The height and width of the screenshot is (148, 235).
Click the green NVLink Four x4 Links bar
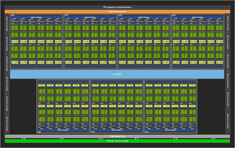pos(117,141)
